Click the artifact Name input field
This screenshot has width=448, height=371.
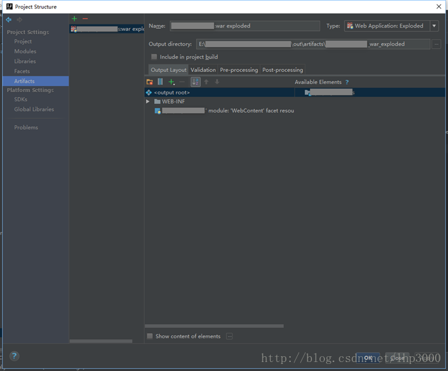[x=245, y=26]
